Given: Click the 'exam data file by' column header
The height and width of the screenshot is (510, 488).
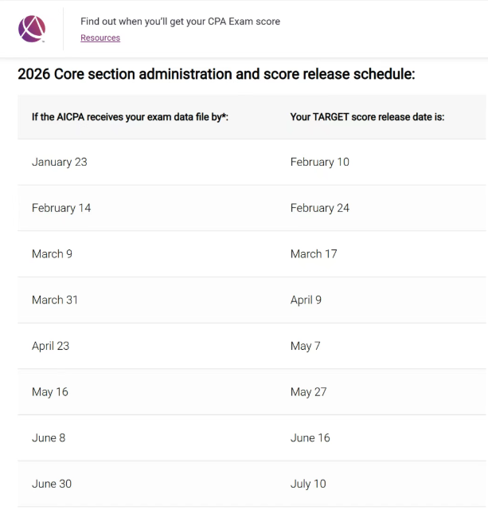Looking at the screenshot, I should click(130, 117).
